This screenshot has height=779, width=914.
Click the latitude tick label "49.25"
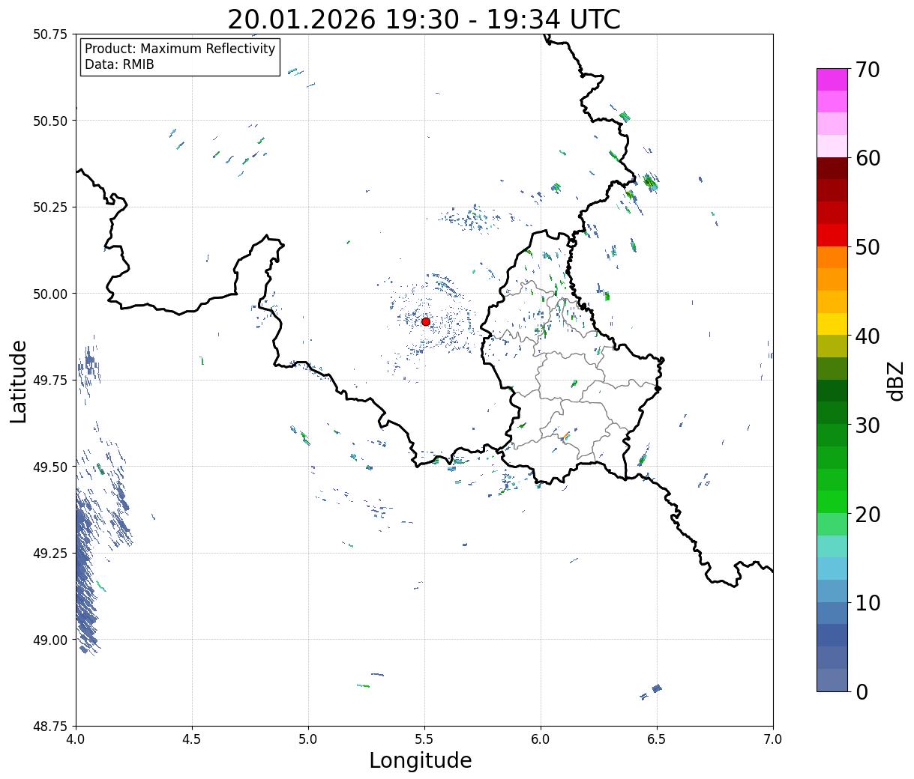click(50, 554)
